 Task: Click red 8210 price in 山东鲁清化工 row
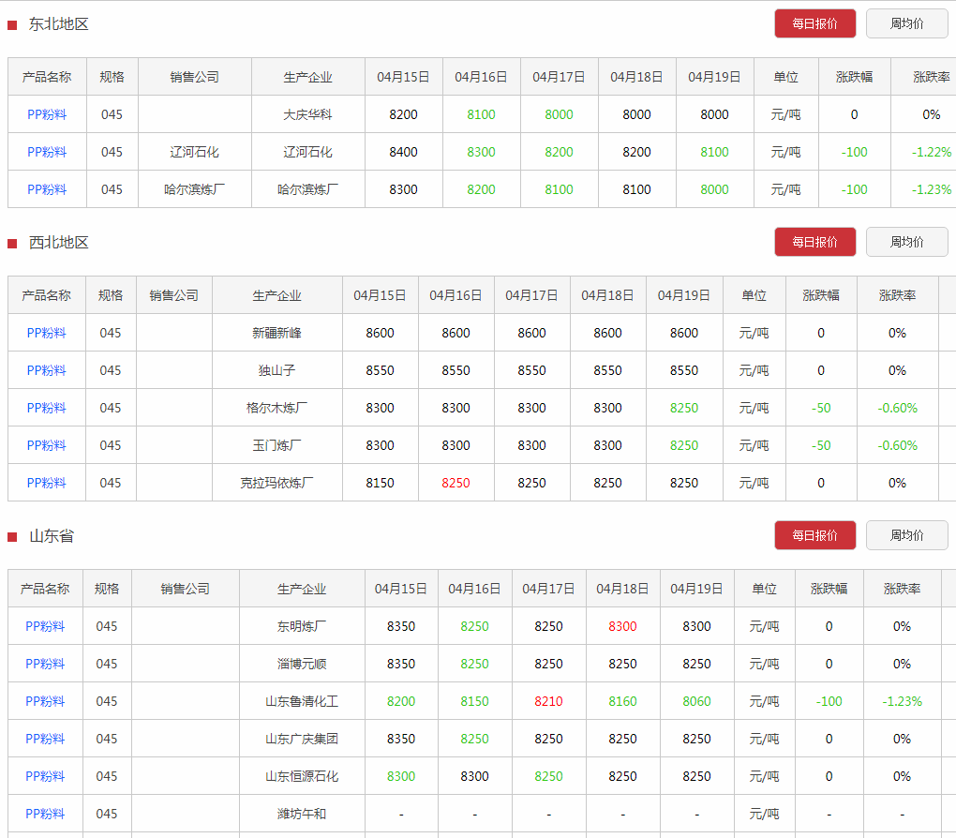pos(548,701)
